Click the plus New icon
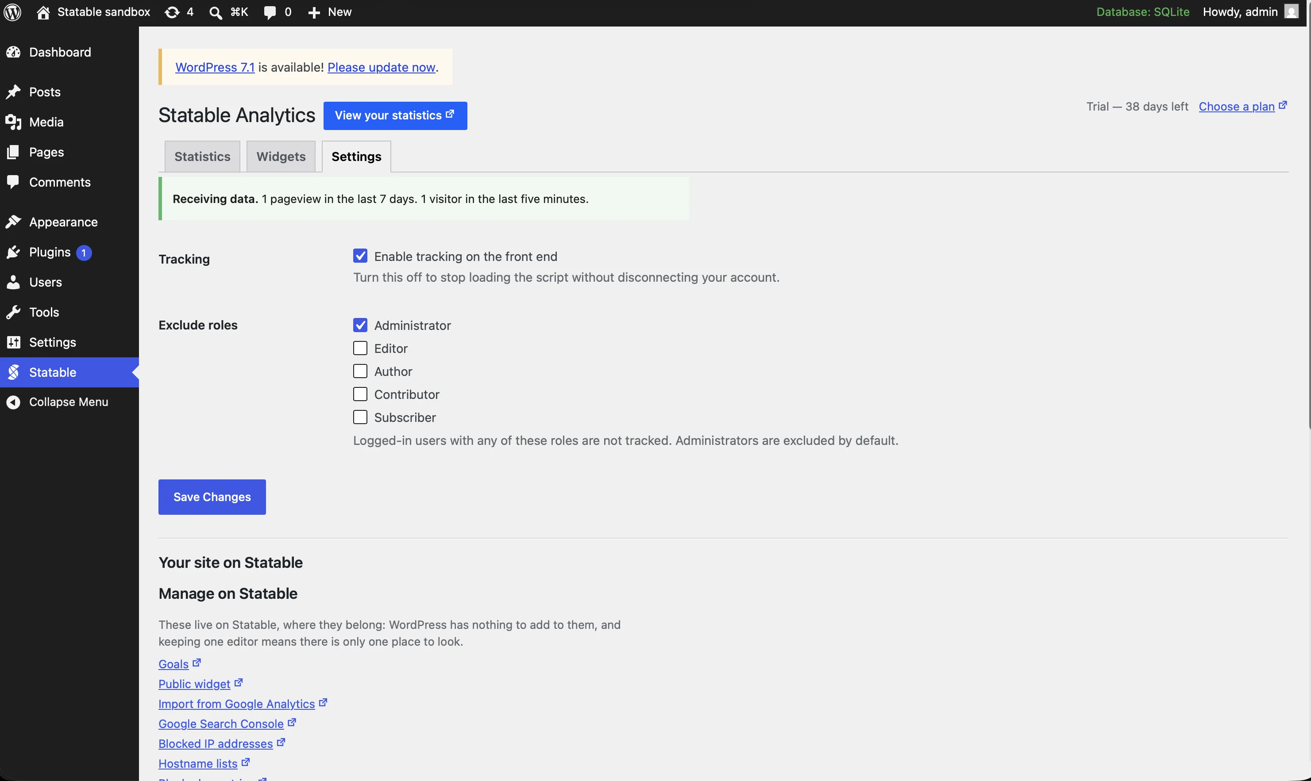 (314, 12)
